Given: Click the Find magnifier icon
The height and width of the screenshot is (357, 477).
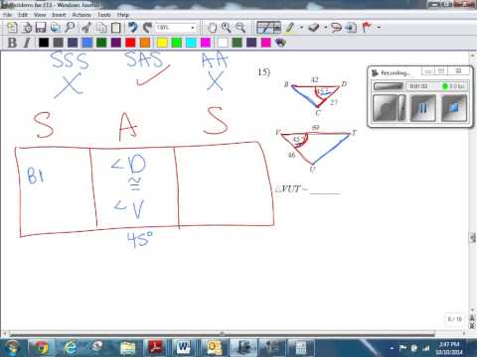Looking at the screenshot, I should 70,28.
